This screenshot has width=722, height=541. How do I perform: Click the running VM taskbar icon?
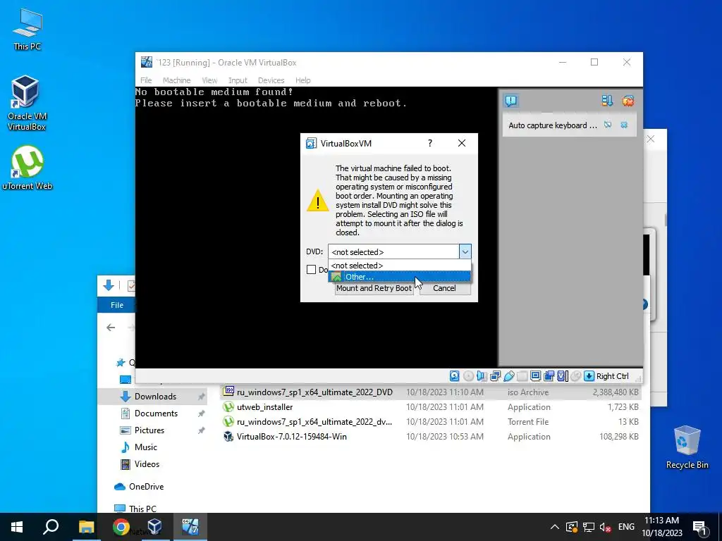pyautogui.click(x=190, y=527)
